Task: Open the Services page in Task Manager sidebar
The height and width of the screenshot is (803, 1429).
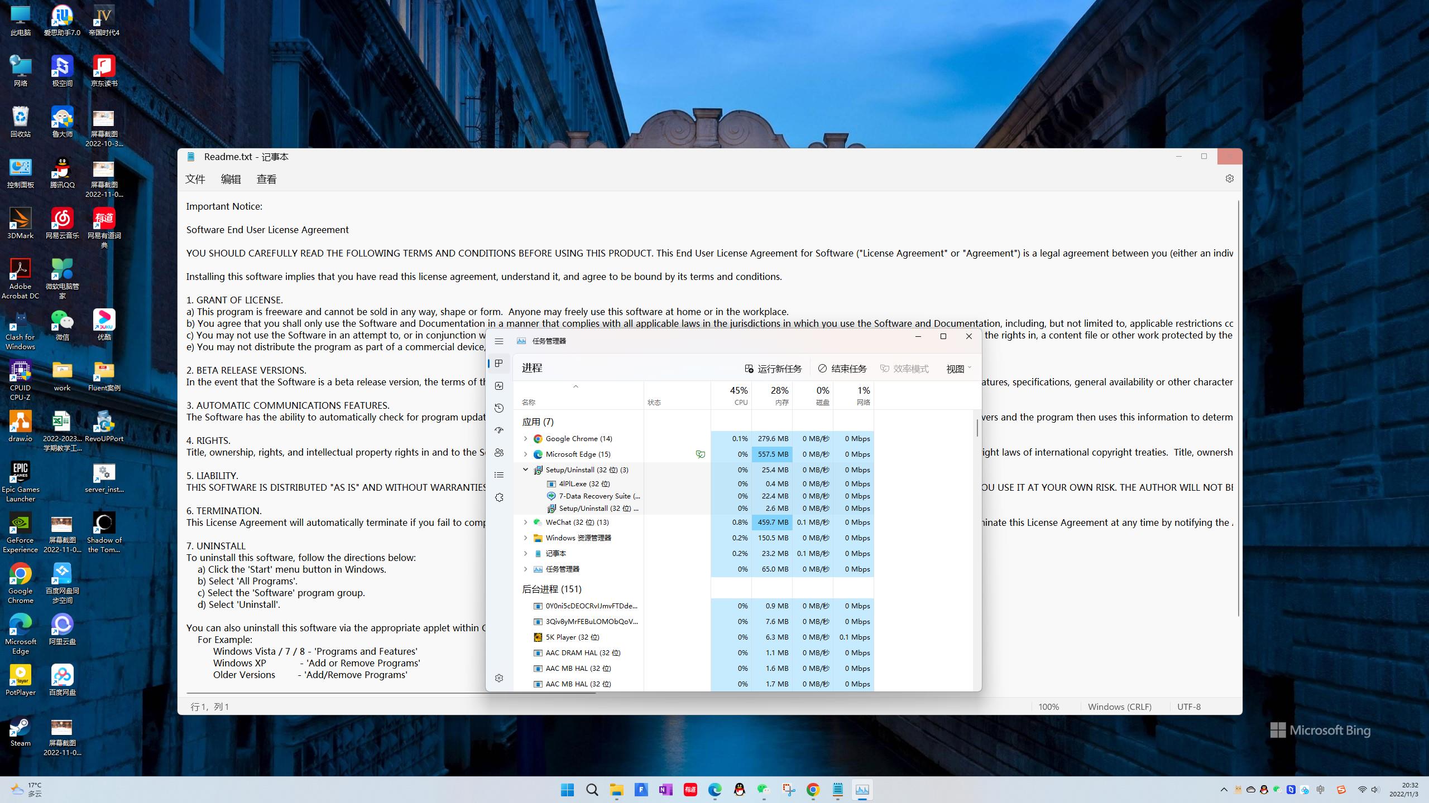Action: [x=499, y=497]
